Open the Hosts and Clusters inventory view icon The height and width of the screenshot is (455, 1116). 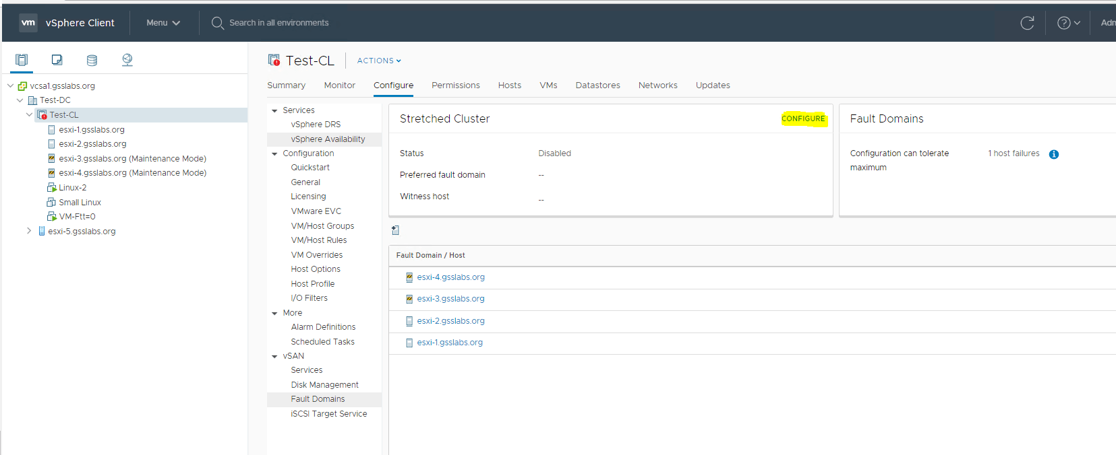(x=22, y=60)
